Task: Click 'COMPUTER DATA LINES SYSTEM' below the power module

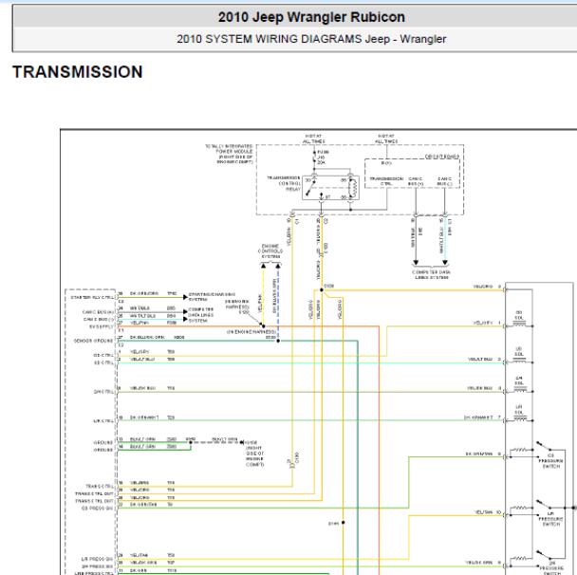Action: pyautogui.click(x=431, y=274)
